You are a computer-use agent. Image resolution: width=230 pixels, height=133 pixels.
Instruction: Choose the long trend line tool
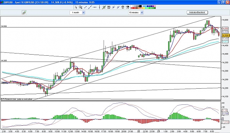point(90,7)
